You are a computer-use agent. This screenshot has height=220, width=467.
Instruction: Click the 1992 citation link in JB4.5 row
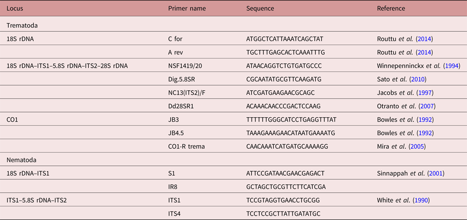[x=427, y=132]
